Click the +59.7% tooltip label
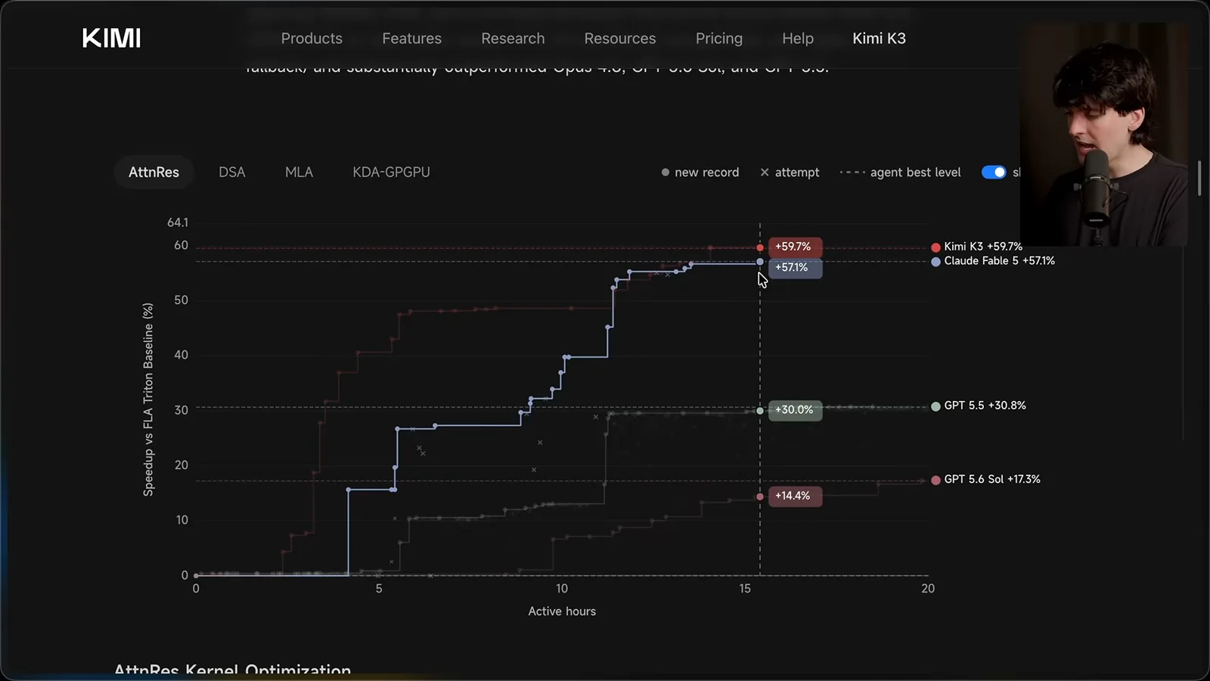Screen dimensions: 1210x681 (796, 247)
